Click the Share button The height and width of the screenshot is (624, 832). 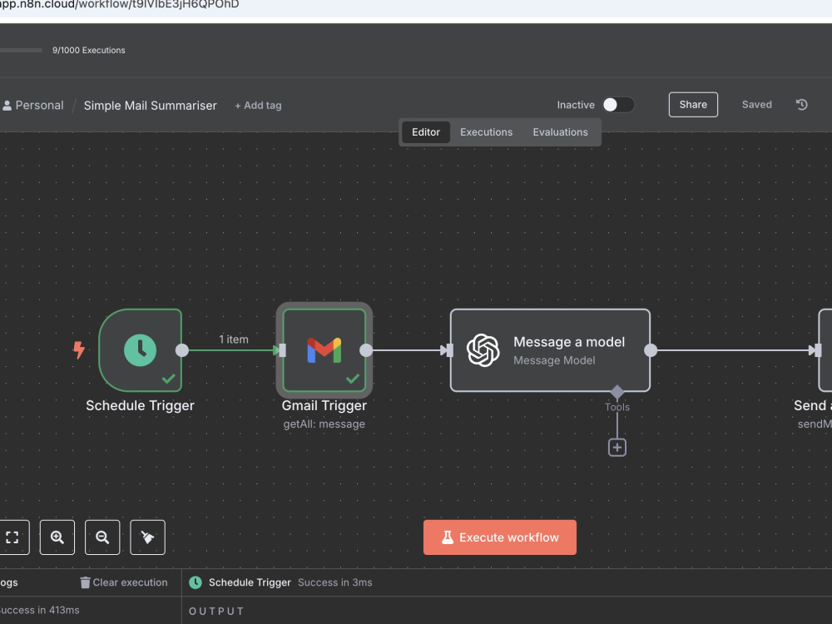pos(693,105)
